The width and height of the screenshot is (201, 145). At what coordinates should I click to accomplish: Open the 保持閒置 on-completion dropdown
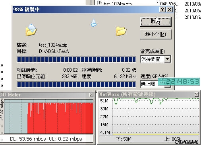pos(168,59)
